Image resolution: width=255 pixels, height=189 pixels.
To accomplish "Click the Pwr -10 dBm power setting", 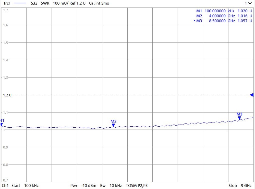I will 83,185.
